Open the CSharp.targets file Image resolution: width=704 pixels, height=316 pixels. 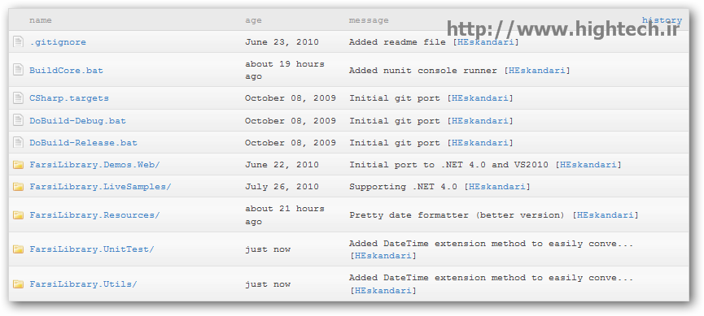click(x=69, y=98)
